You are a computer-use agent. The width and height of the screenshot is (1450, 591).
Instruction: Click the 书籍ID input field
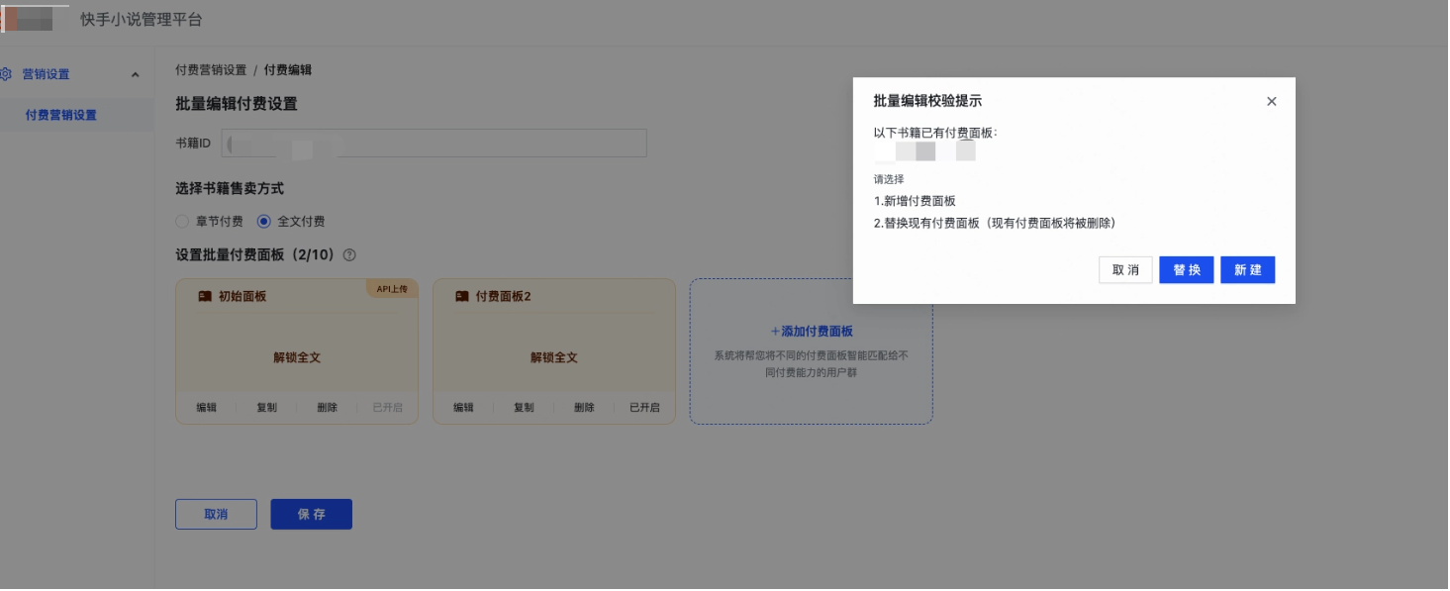435,142
